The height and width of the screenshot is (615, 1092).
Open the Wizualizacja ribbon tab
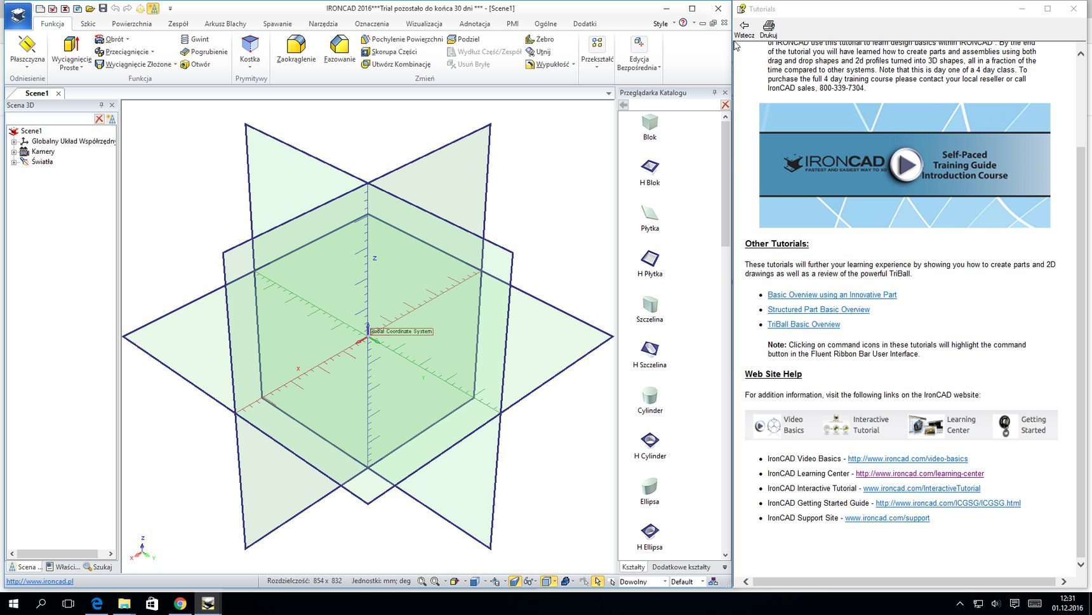click(424, 24)
